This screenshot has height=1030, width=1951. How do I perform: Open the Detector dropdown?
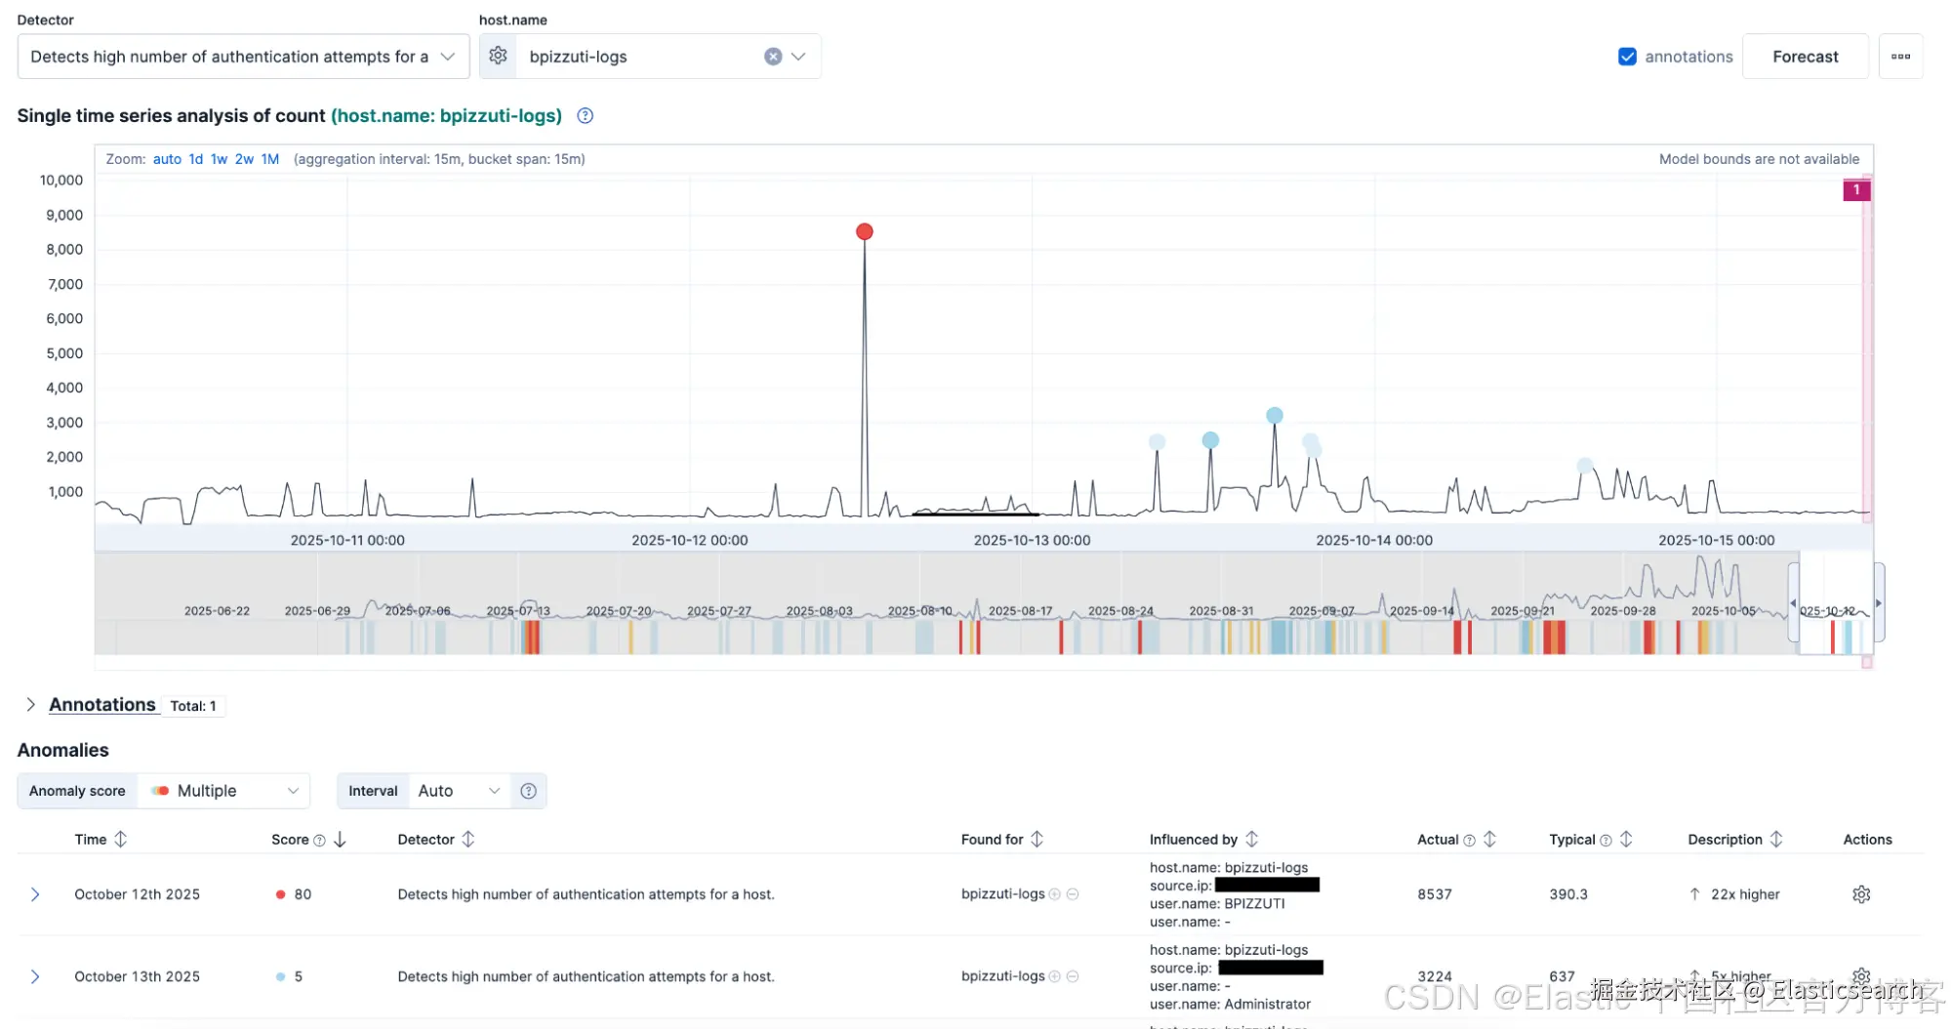click(x=242, y=57)
